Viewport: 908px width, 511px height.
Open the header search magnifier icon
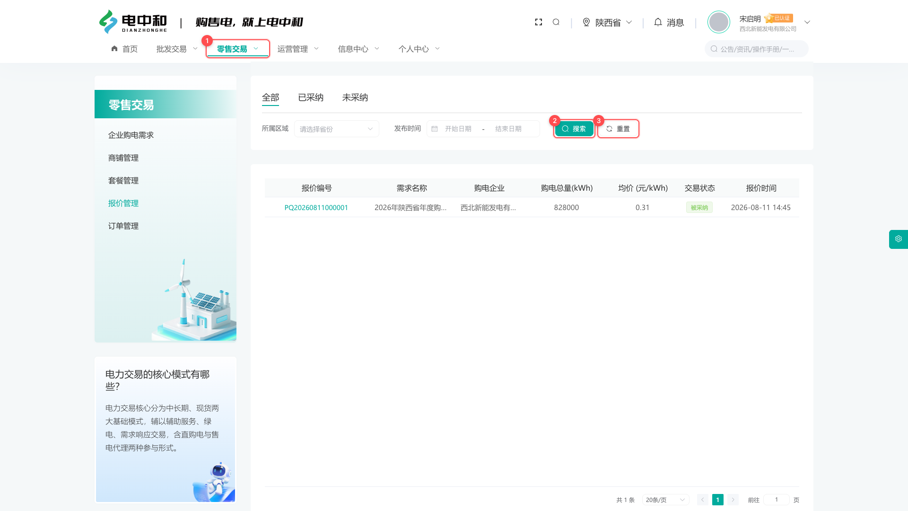click(556, 22)
